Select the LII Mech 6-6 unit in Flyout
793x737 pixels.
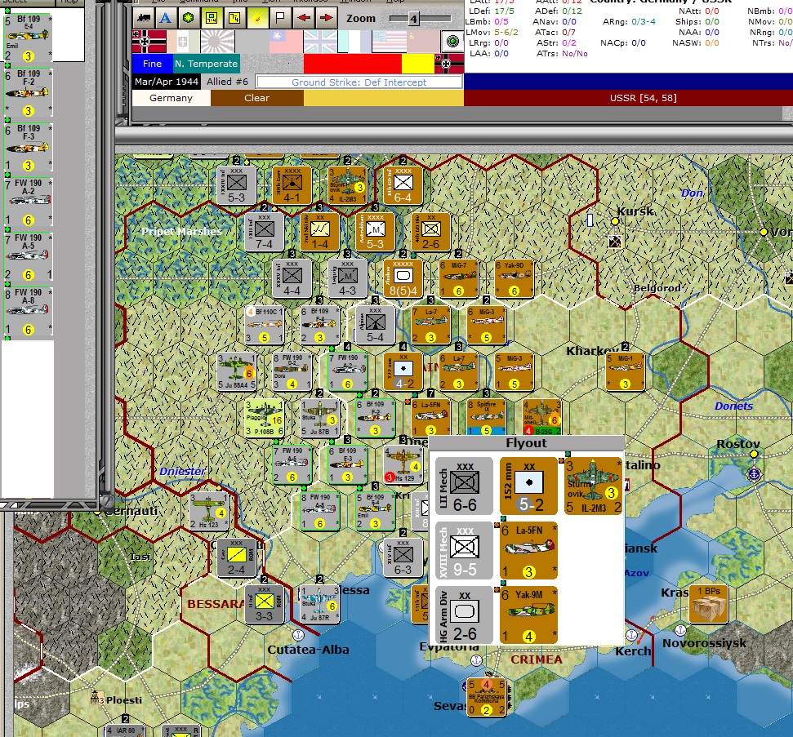coord(464,486)
